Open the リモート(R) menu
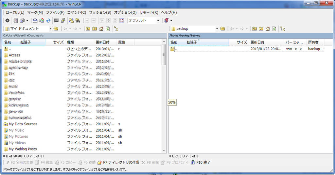Screen dimensions: 335x175 [x=149, y=12]
